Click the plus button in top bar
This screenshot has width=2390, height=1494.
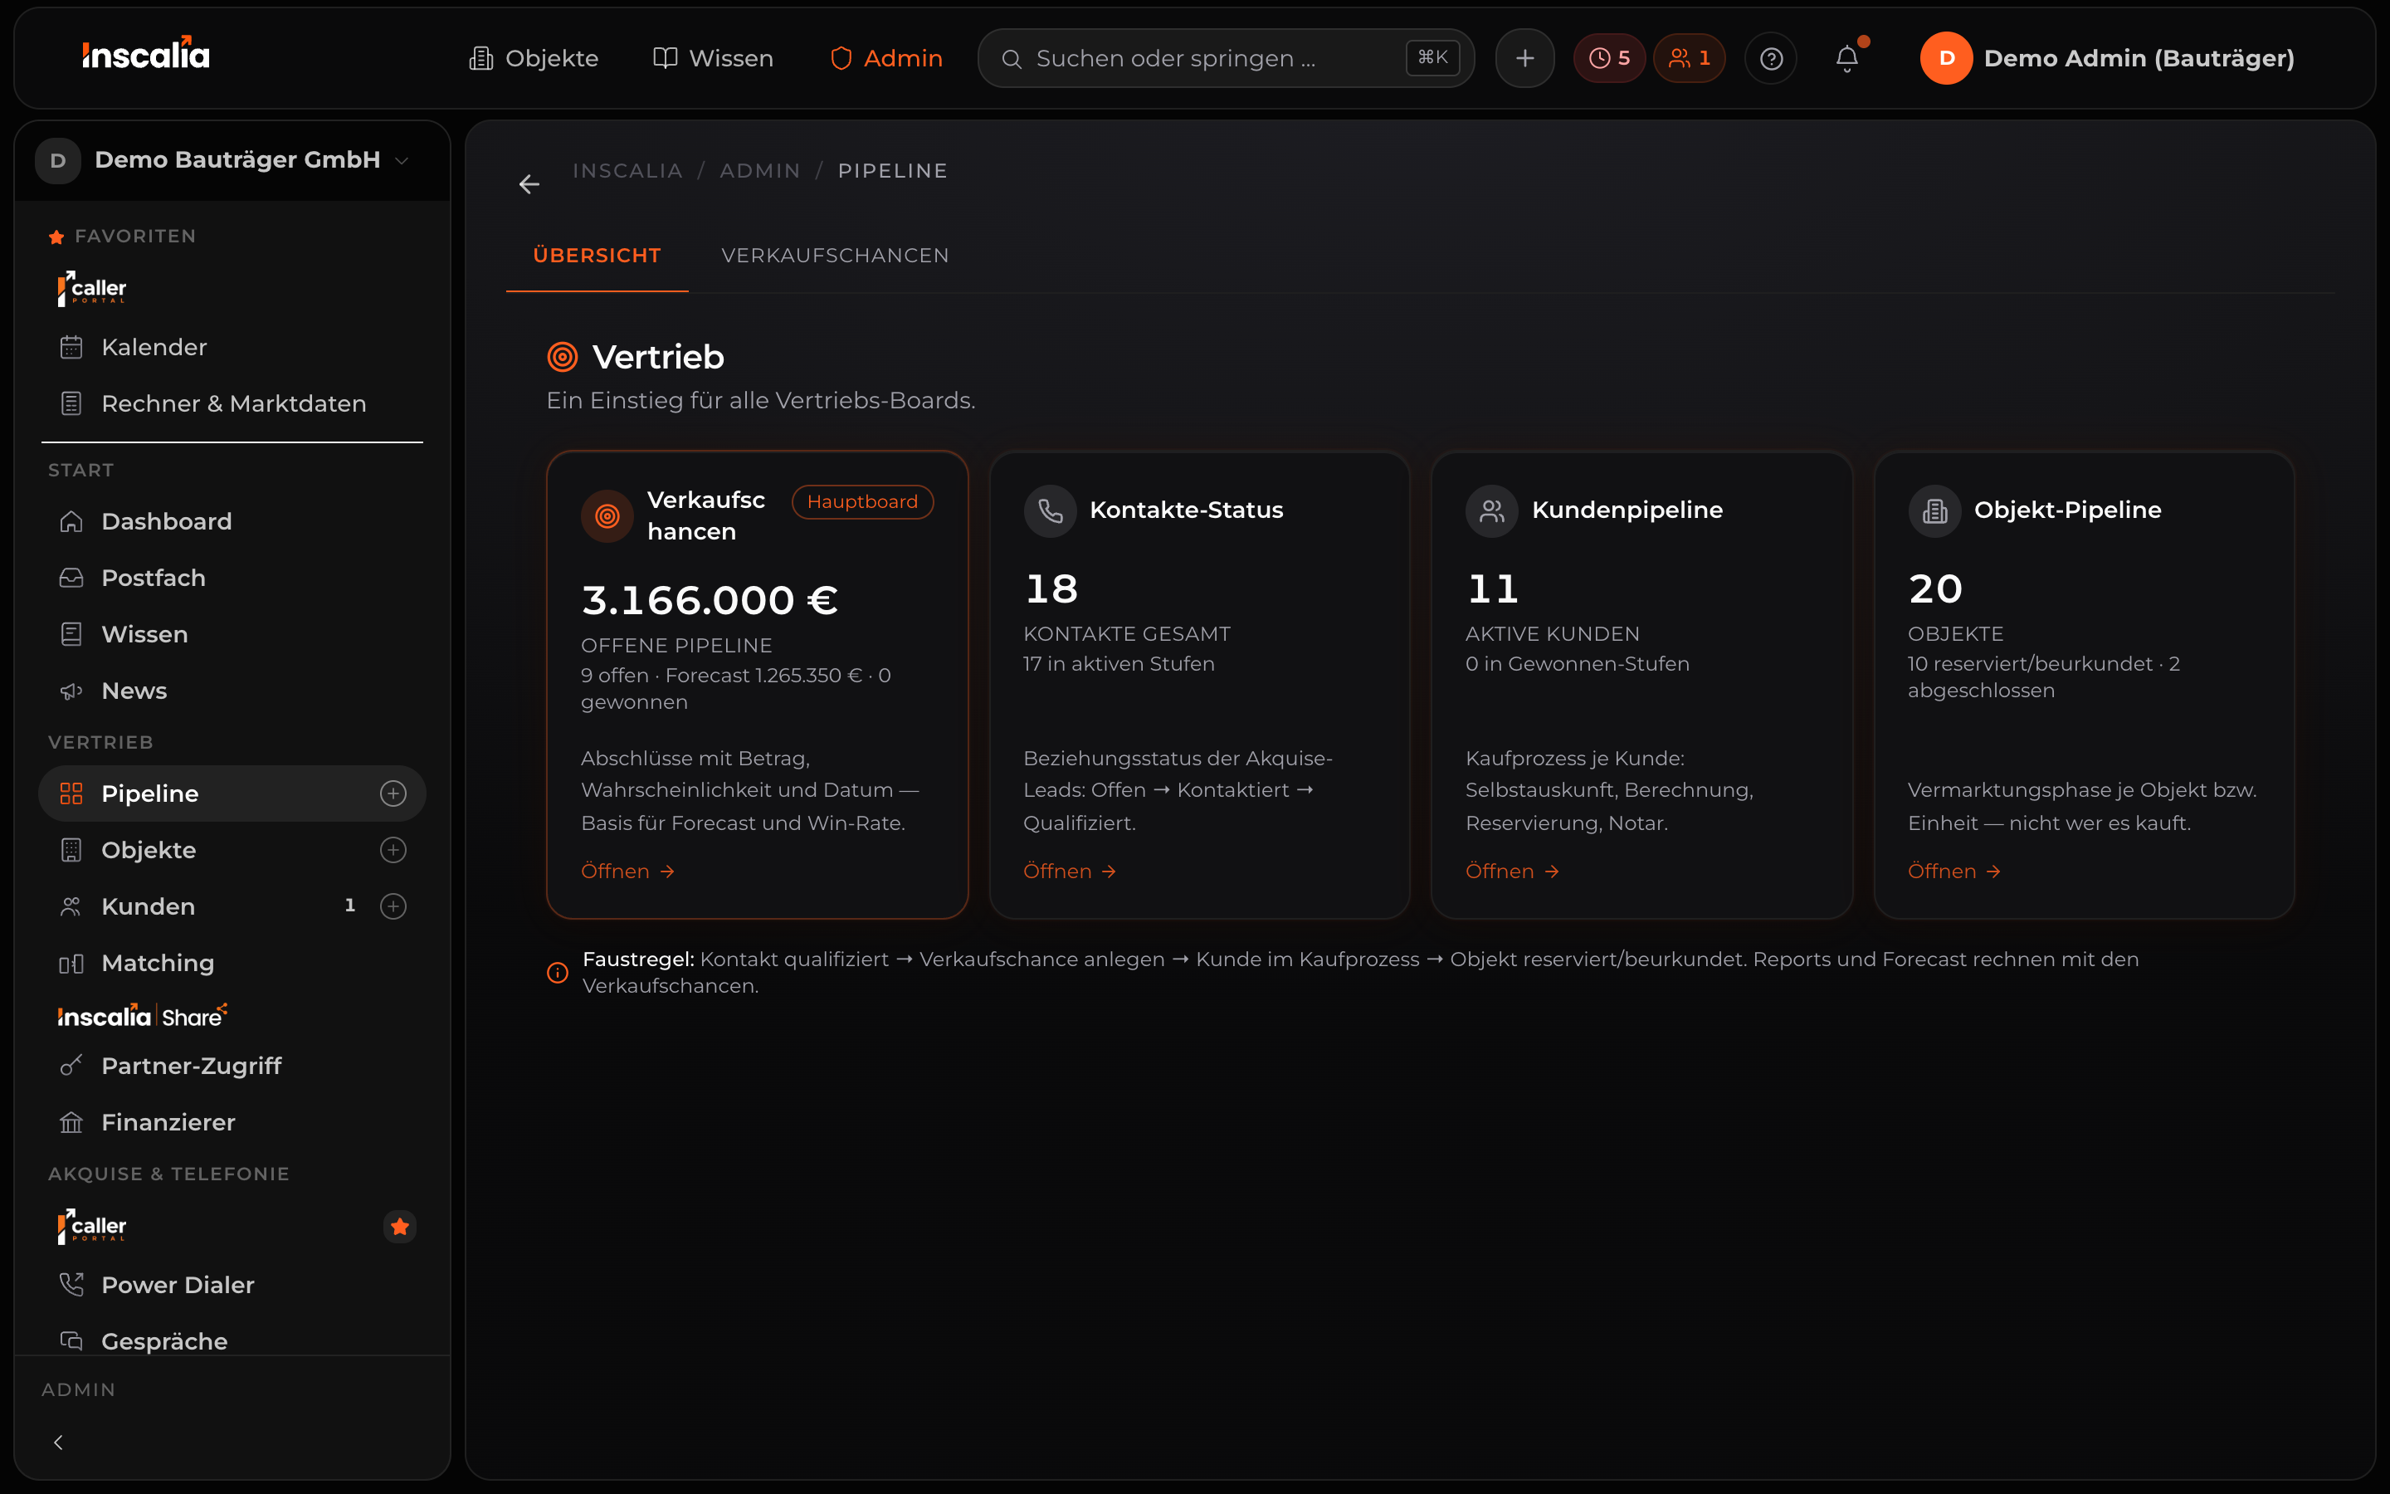pos(1524,58)
